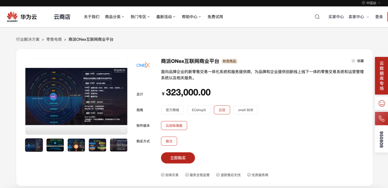
Task: Click the star favorite icon
Action: click(353, 61)
